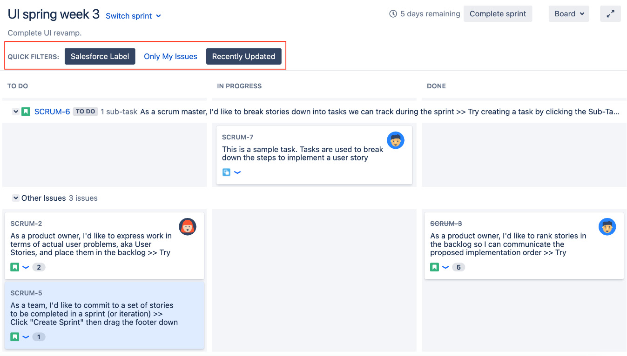The height and width of the screenshot is (356, 627).
Task: Click the blue sub-task icon on SCRUM-7 card
Action: 226,172
